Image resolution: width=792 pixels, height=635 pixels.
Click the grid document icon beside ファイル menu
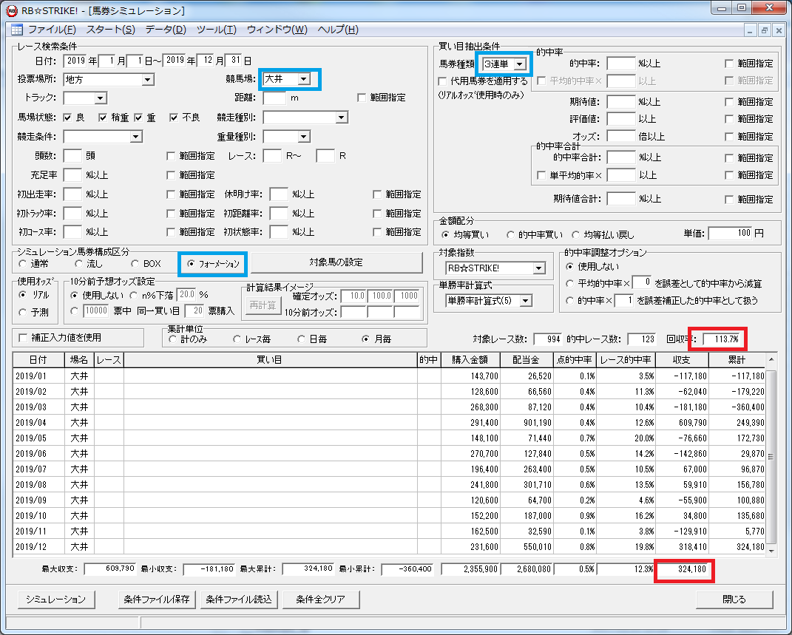pyautogui.click(x=17, y=30)
